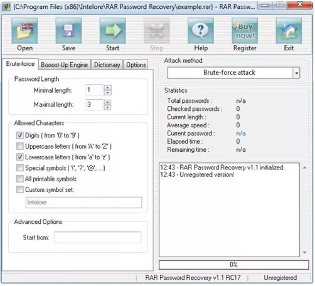
Task: Exit the program using the house icon
Action: tap(289, 31)
